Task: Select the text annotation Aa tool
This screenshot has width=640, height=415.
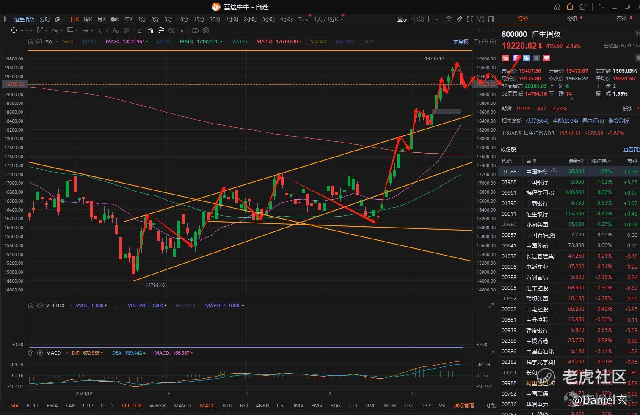Action: (116, 30)
